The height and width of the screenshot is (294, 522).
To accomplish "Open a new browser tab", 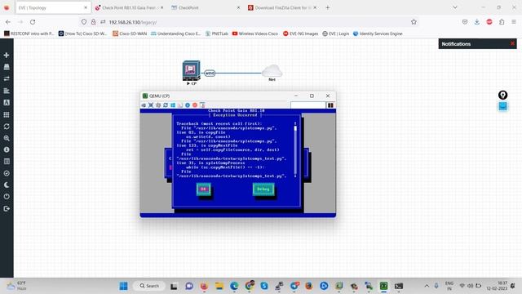I will coord(328,7).
